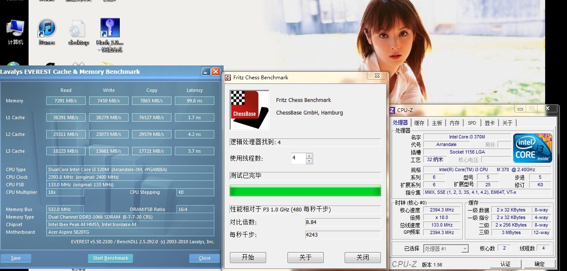Click Memory Write value 7459 MB/s
Viewport: 567px width, 271px height.
point(109,101)
